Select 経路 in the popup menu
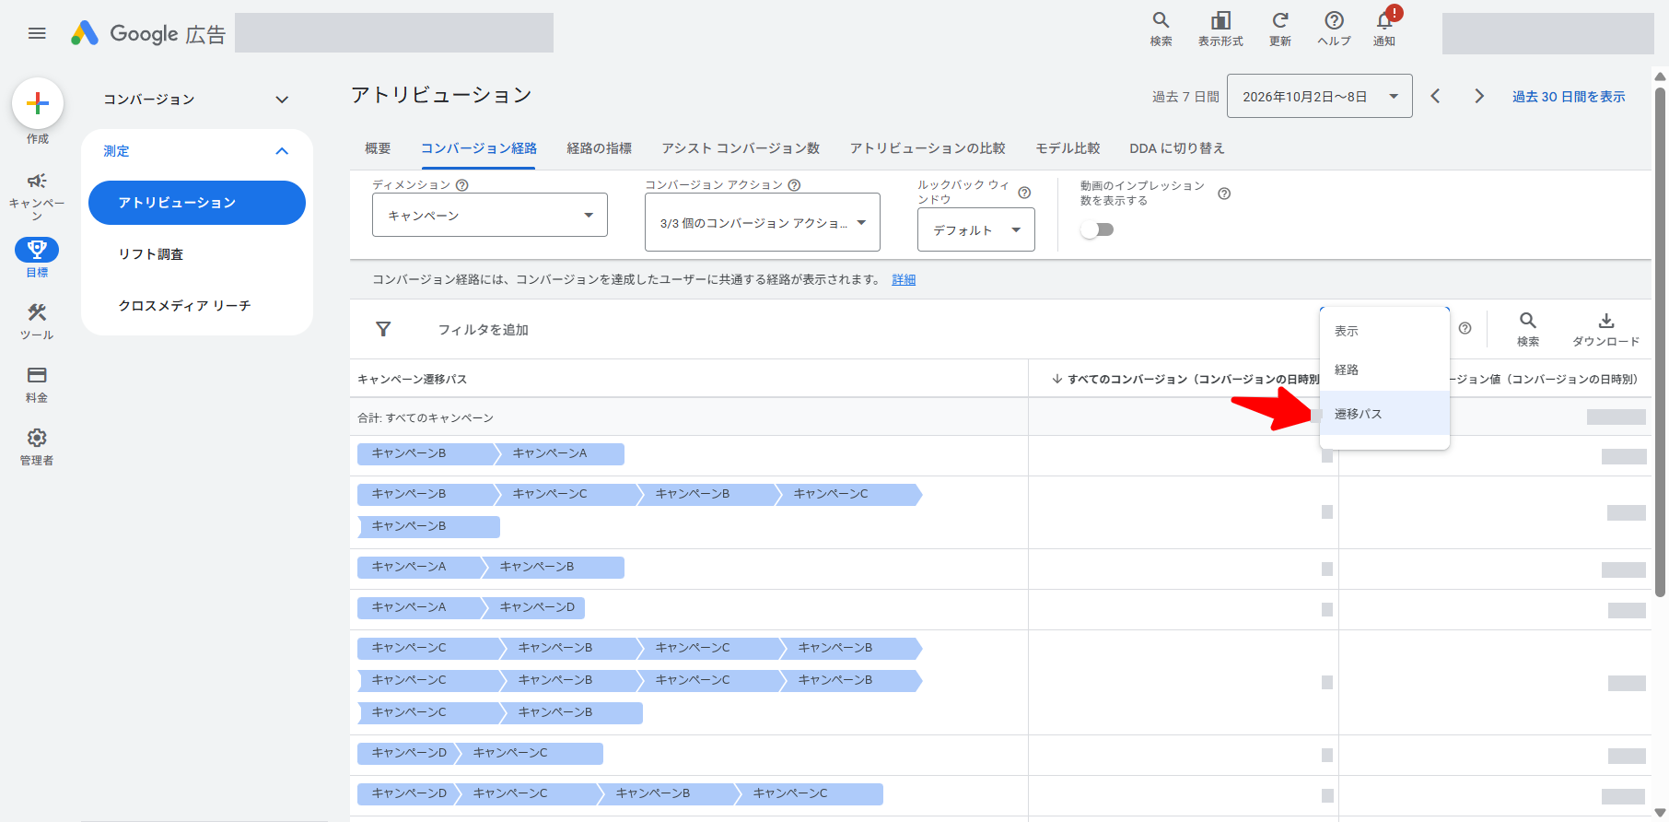 pyautogui.click(x=1384, y=370)
